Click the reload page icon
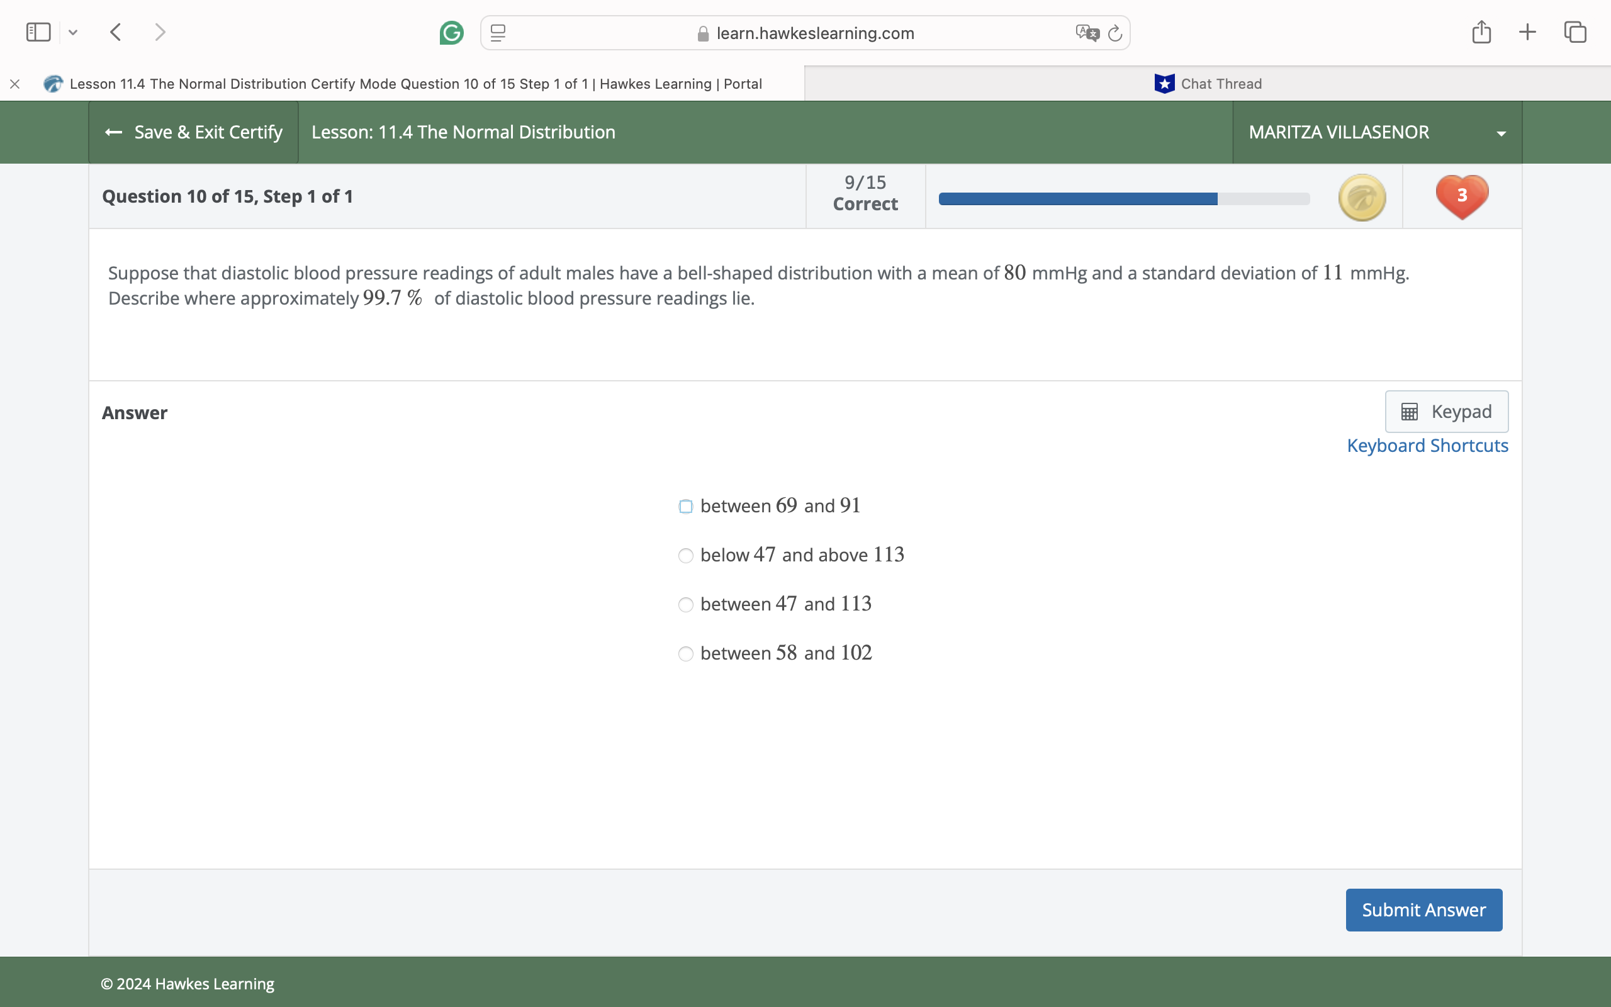 (x=1115, y=33)
